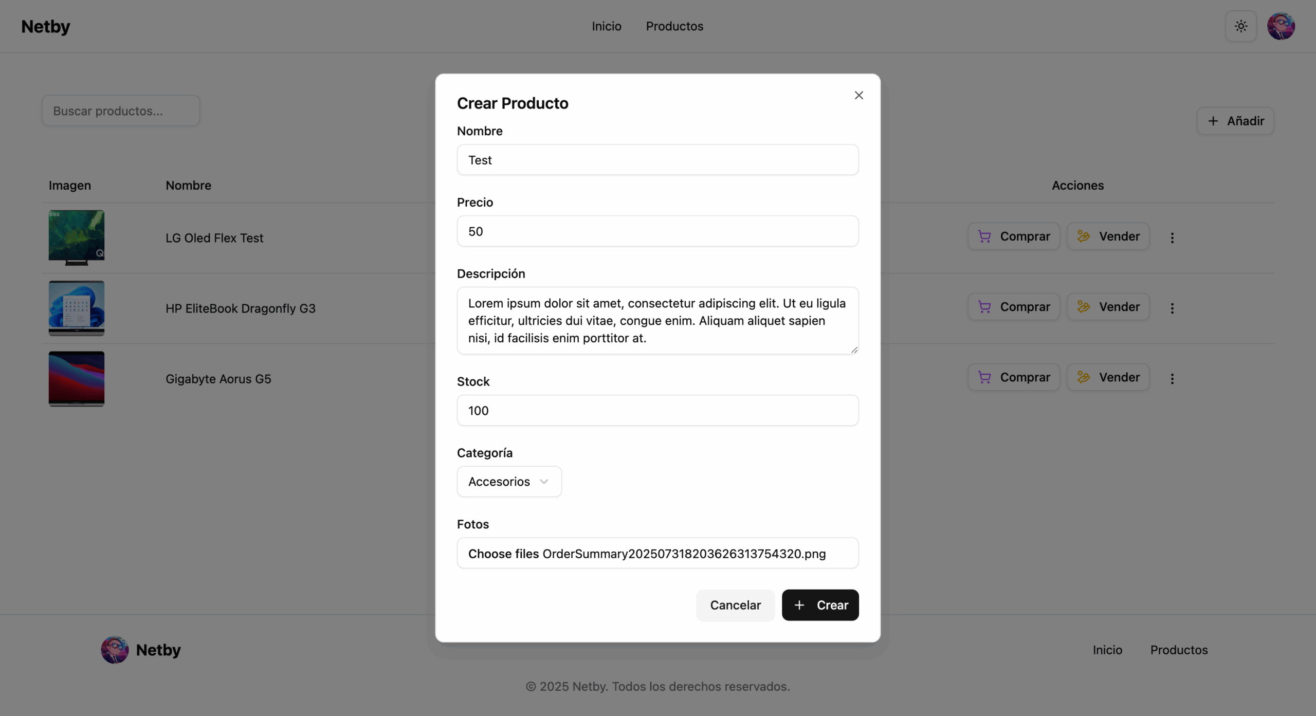
Task: Click the Precio field showing 50
Action: (x=657, y=231)
